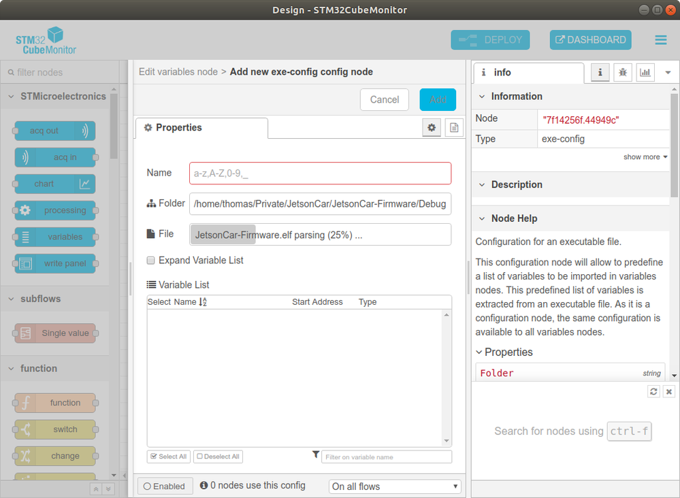This screenshot has width=680, height=498.
Task: Click the Folder path field
Action: click(320, 203)
